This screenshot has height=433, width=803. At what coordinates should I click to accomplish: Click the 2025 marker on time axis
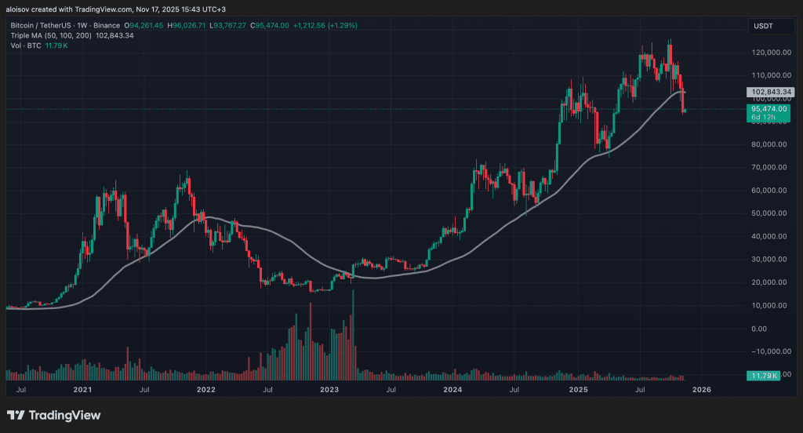pyautogui.click(x=578, y=389)
